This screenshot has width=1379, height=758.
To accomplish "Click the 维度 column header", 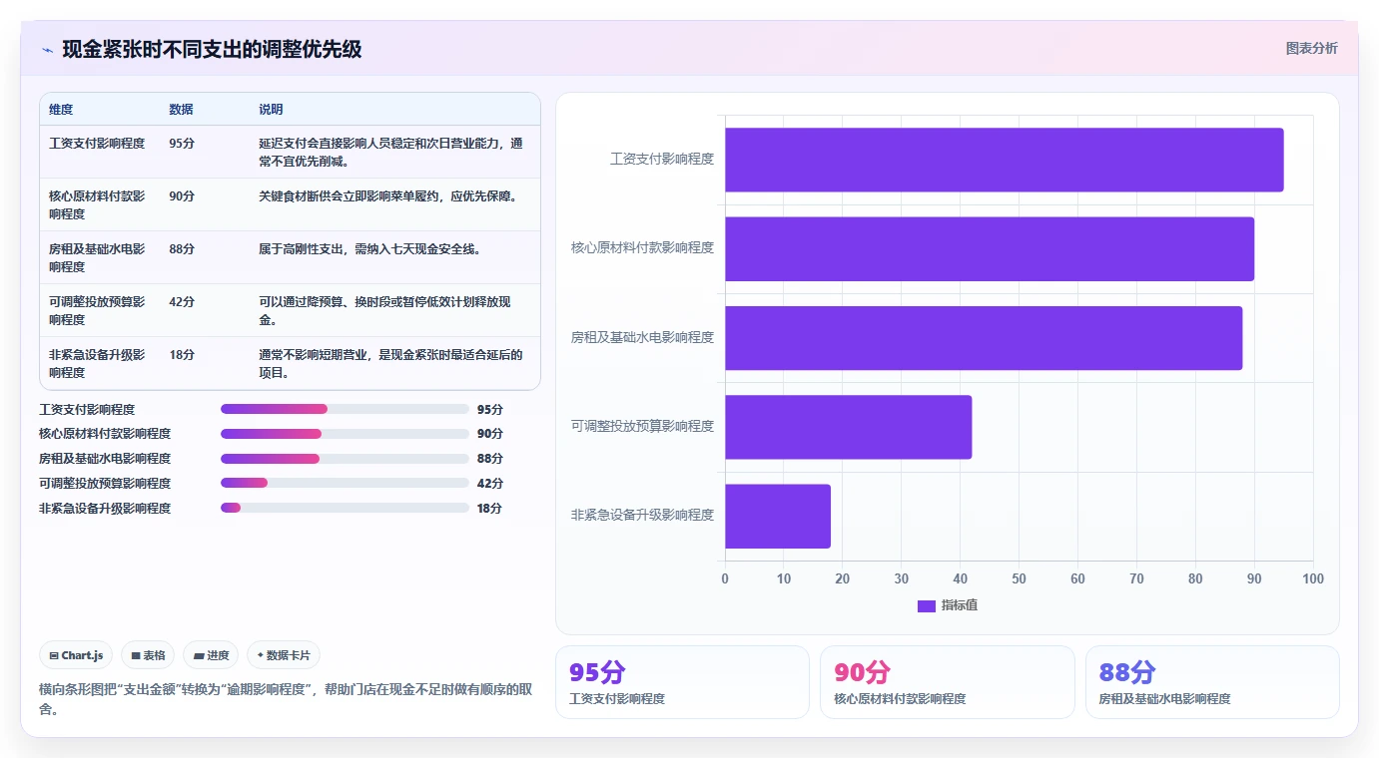I will pyautogui.click(x=61, y=110).
